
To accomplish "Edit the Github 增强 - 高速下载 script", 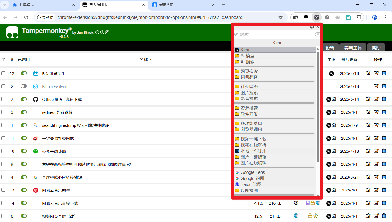I will [376, 99].
